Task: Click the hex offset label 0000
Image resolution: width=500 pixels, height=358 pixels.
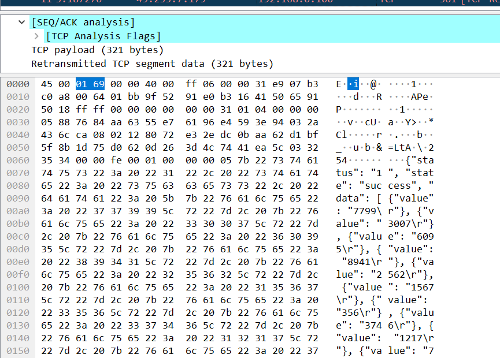Action: coord(18,84)
